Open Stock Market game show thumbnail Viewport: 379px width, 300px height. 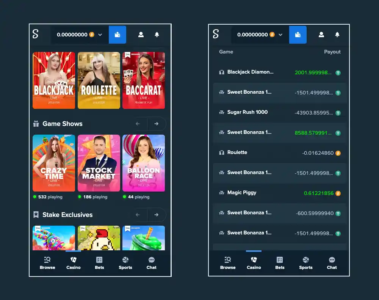(99, 163)
